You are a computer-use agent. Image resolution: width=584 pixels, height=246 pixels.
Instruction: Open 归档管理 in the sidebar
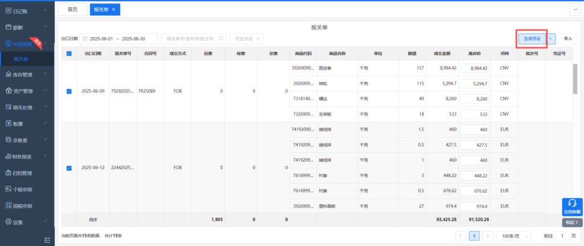[23, 173]
